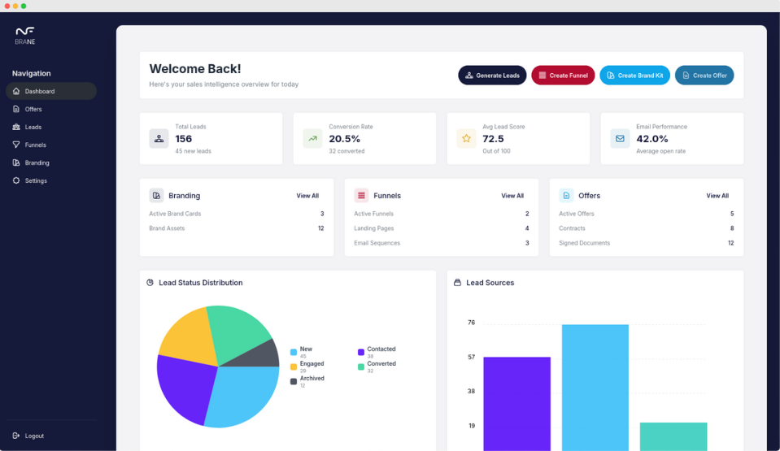Click the 'Active Offers' row
The image size is (780, 451).
click(x=646, y=214)
